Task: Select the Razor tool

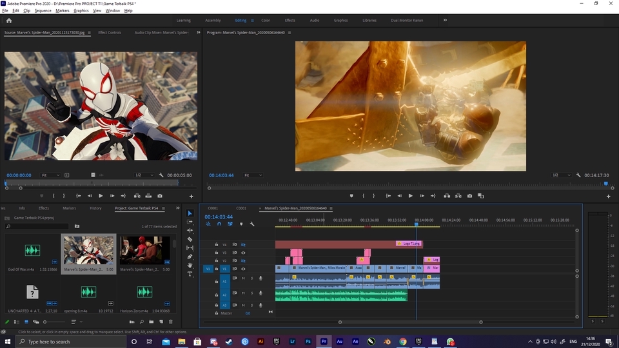Action: [190, 239]
